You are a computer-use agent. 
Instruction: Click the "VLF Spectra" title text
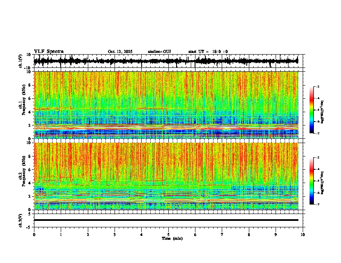coord(49,52)
